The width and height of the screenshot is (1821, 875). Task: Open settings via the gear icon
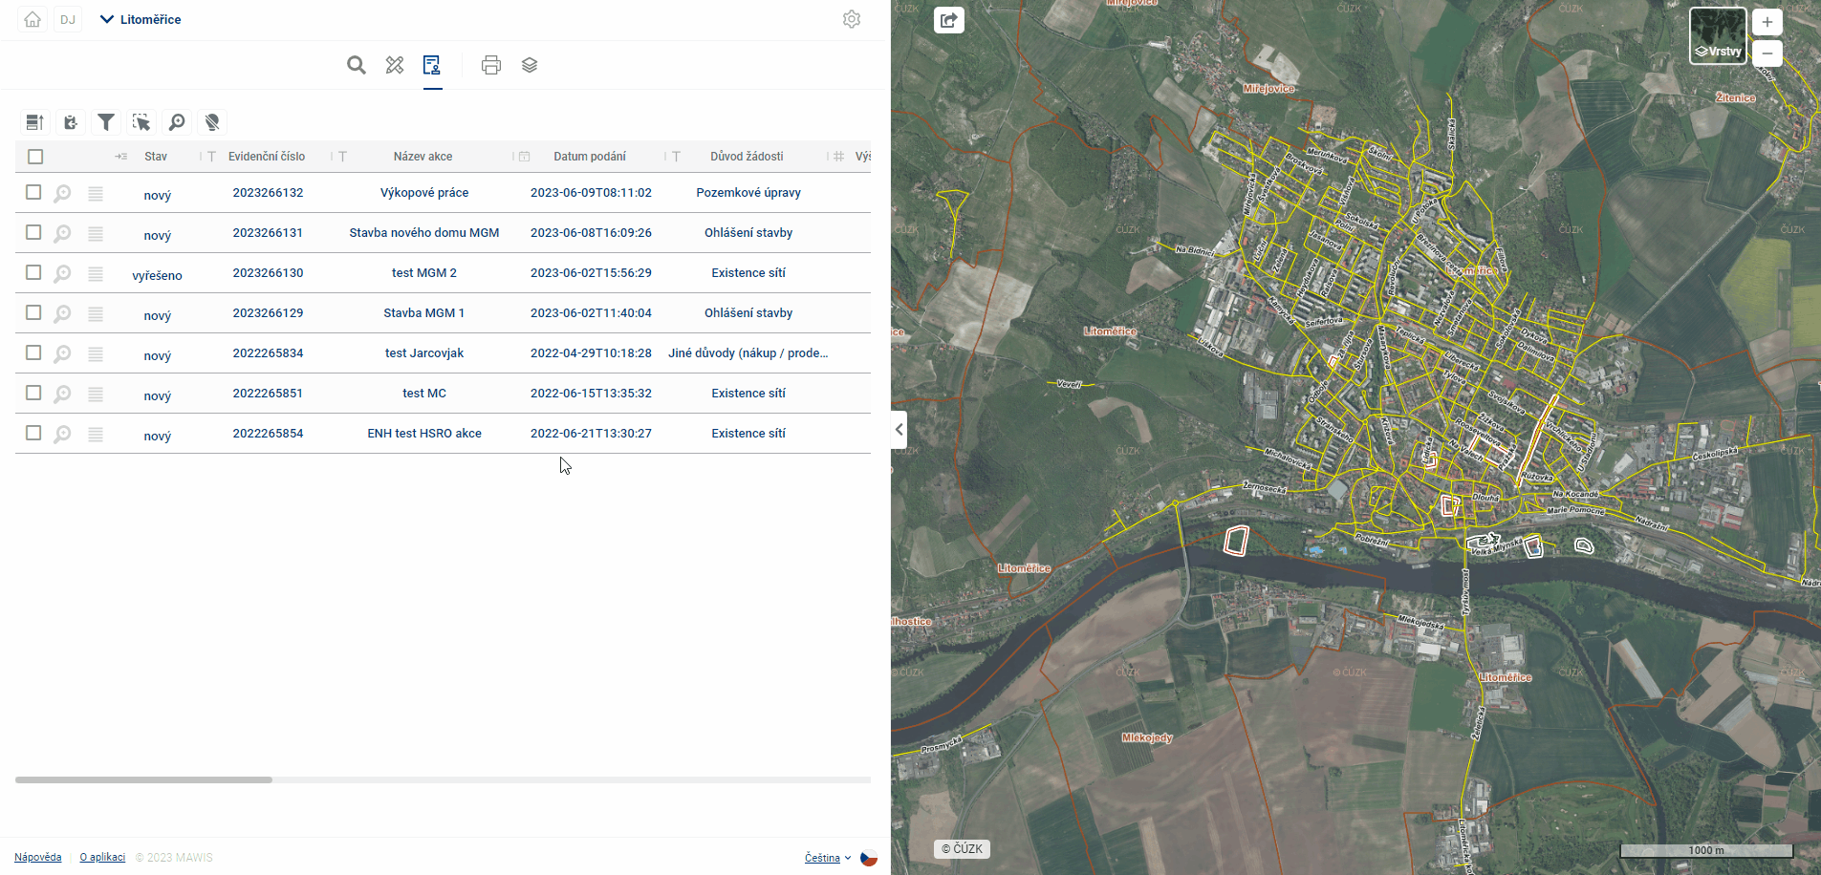(x=852, y=19)
